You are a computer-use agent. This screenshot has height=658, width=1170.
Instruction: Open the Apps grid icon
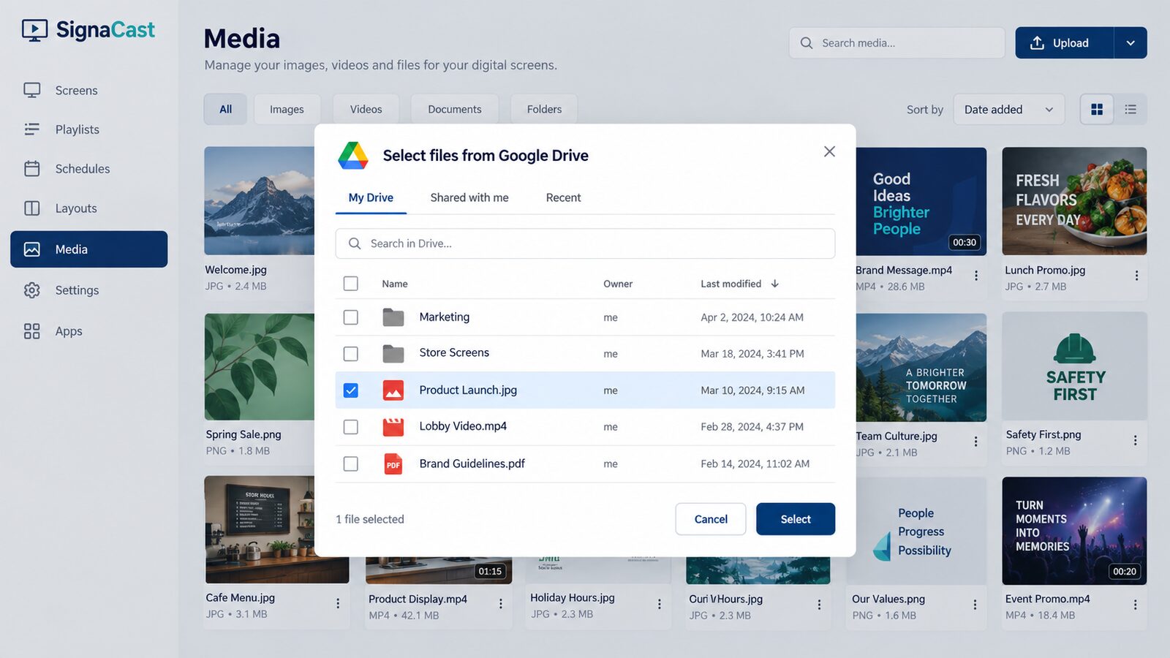[32, 331]
